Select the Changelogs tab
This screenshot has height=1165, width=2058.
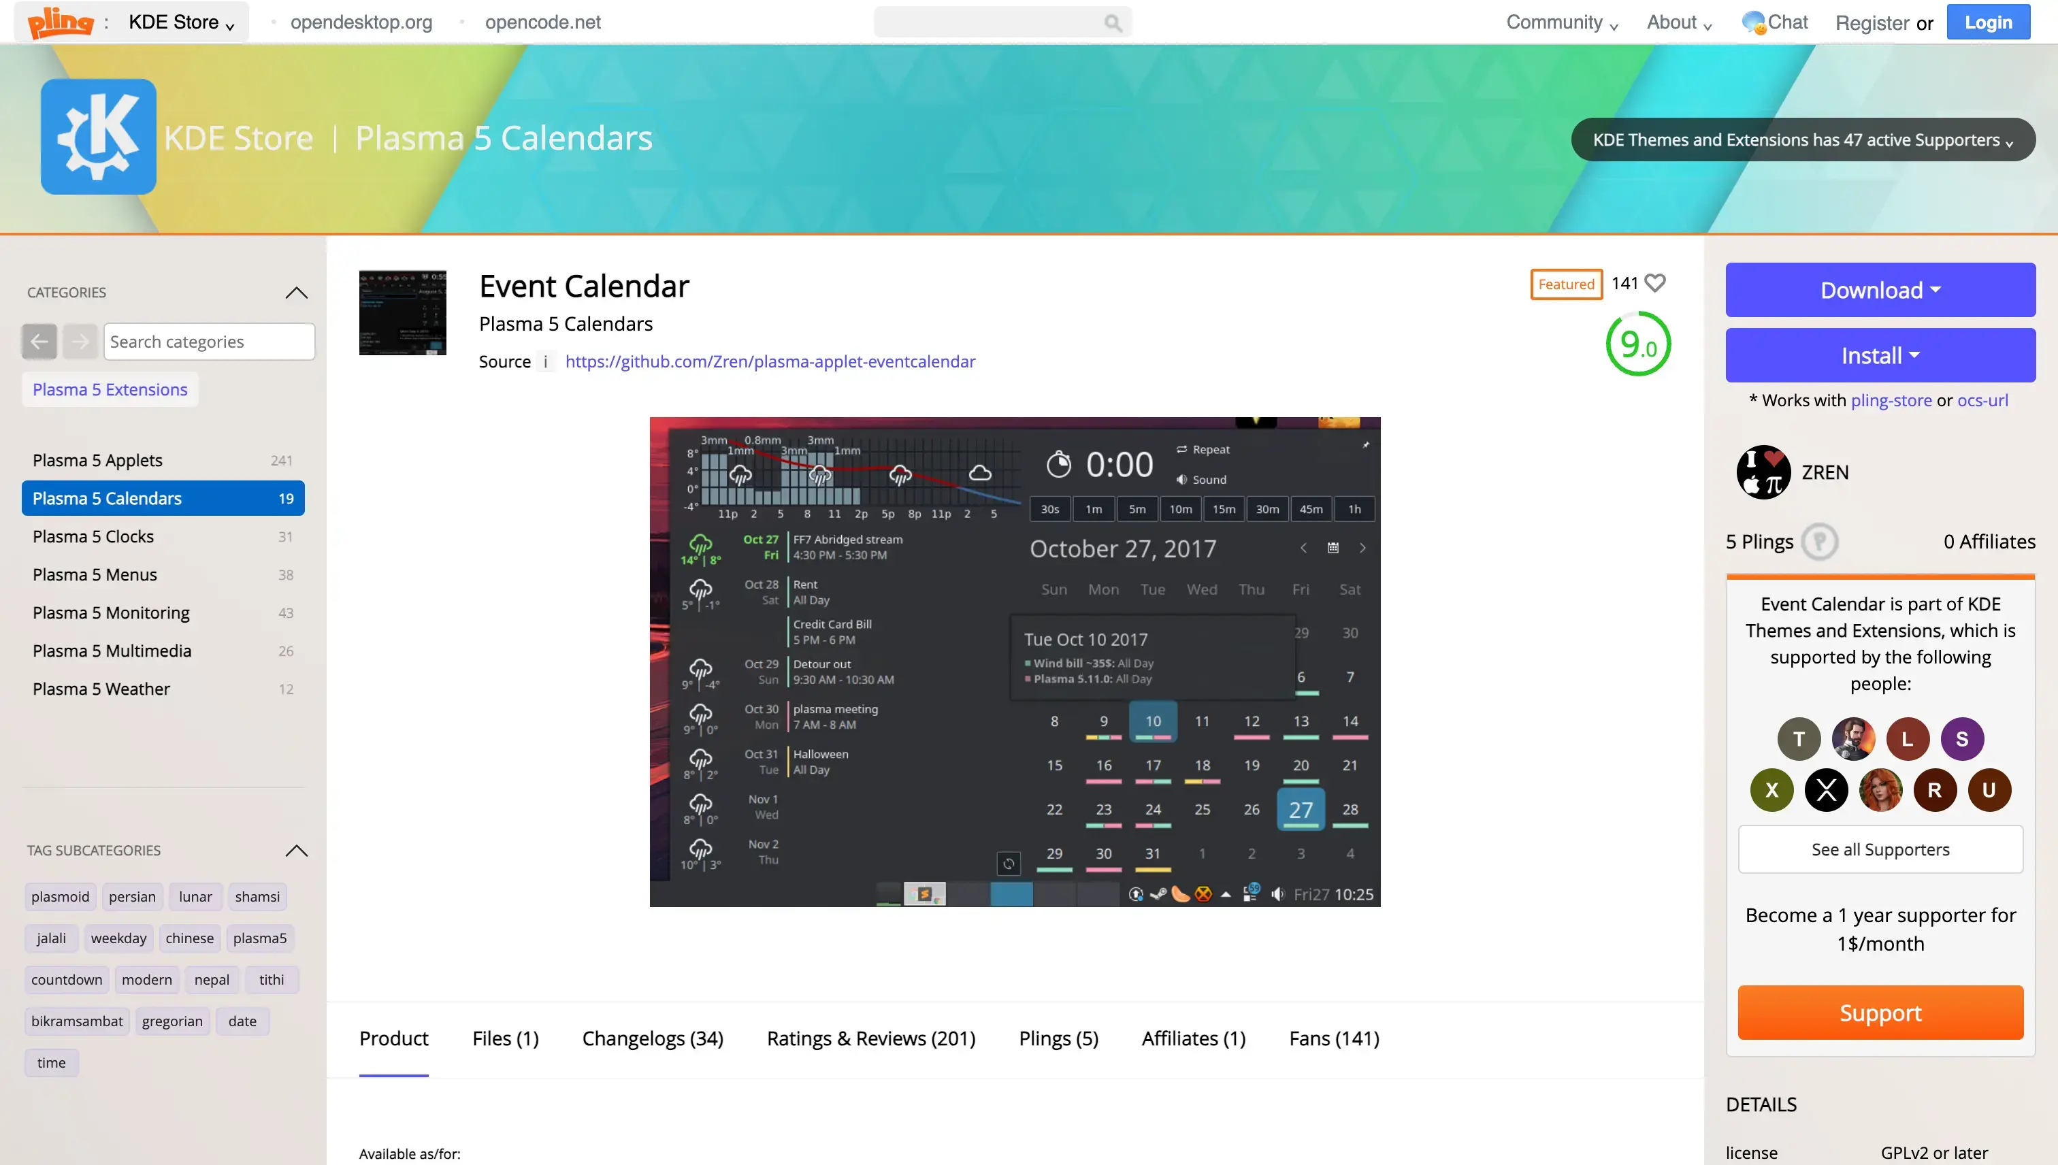pyautogui.click(x=651, y=1038)
